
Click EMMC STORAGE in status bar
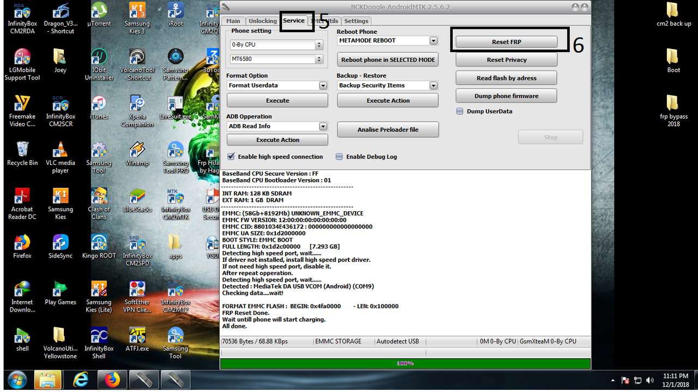338,341
